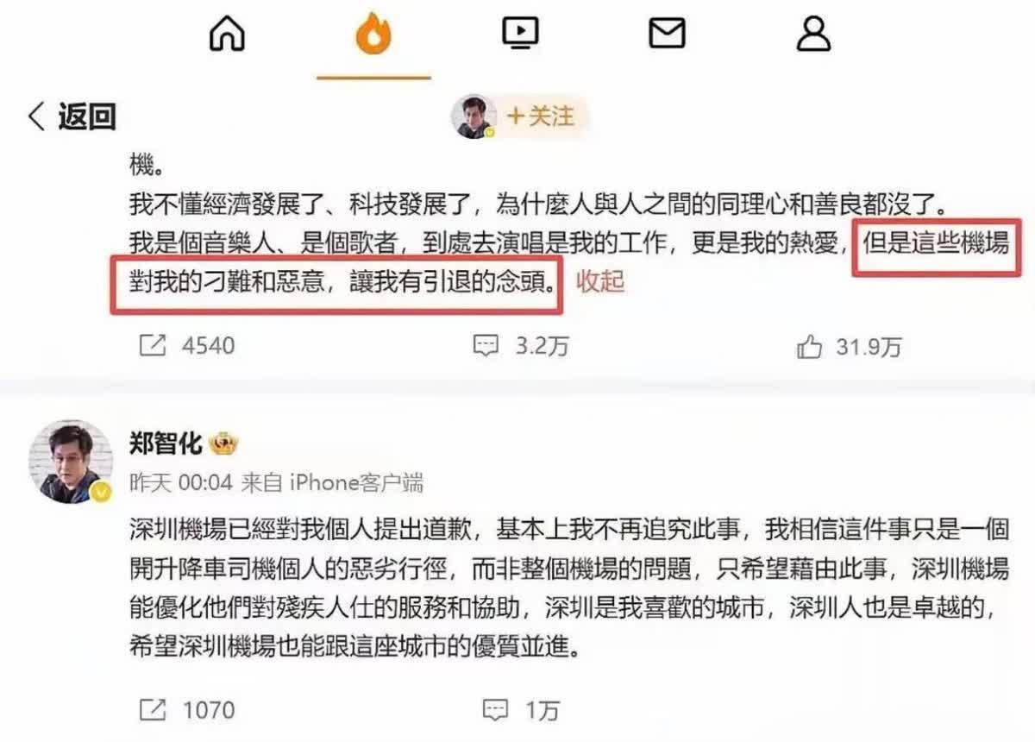The height and width of the screenshot is (742, 1035).
Task: Open the video tab icon
Action: (x=520, y=34)
